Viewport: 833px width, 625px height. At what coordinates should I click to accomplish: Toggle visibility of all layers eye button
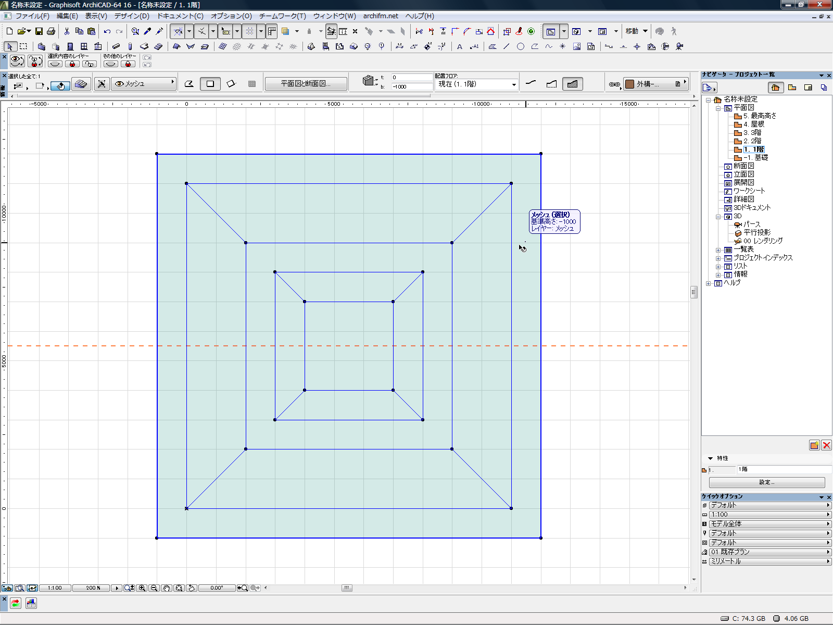17,61
